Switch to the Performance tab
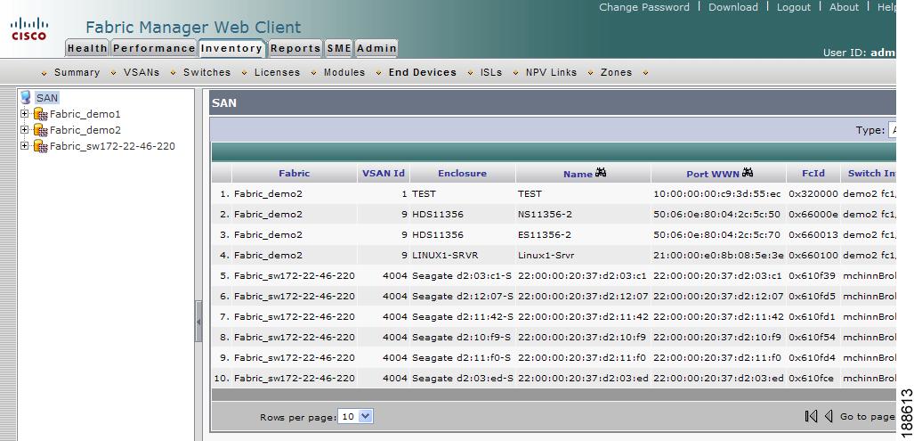This screenshot has height=441, width=914. point(154,48)
